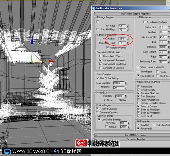Click the HGI-Rasterizer Iteration field
Viewport: 170px width, 156px height.
pyautogui.click(x=163, y=32)
